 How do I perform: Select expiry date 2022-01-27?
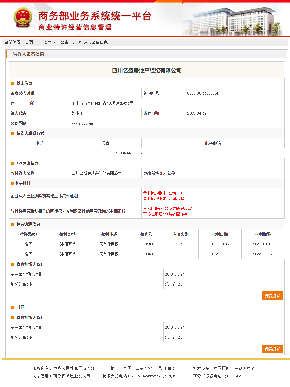click(262, 254)
